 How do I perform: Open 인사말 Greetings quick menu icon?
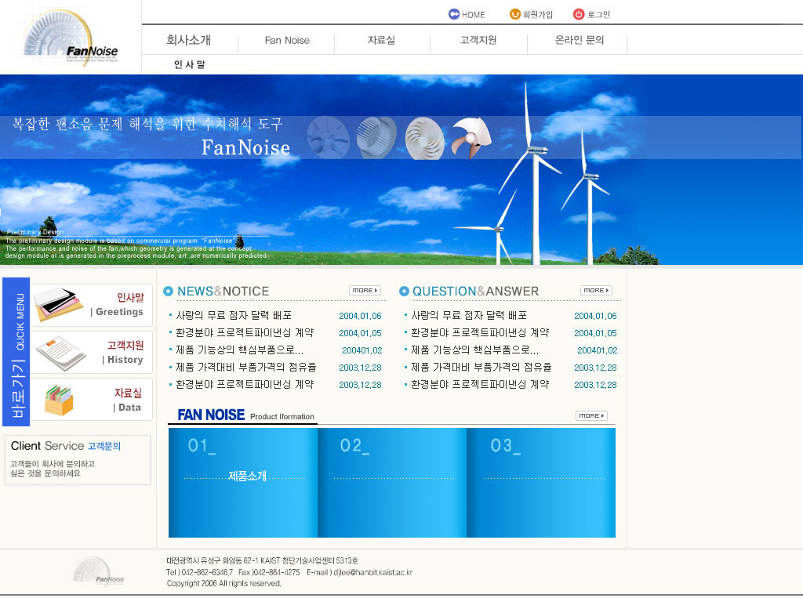point(59,305)
